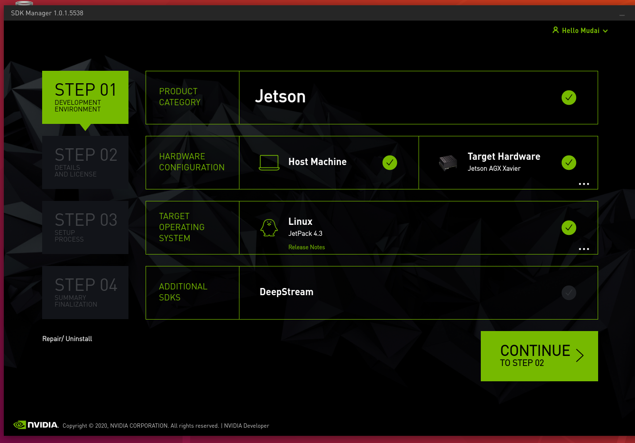Screen dimensions: 635x443
Task: Click the SDK Manager 1.0.1.5538 title text
Action: [x=47, y=13]
